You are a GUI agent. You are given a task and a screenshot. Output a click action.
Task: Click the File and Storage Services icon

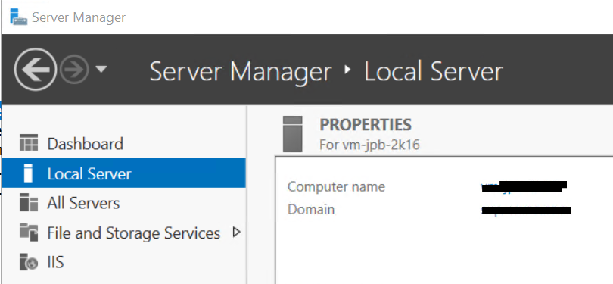tap(29, 233)
